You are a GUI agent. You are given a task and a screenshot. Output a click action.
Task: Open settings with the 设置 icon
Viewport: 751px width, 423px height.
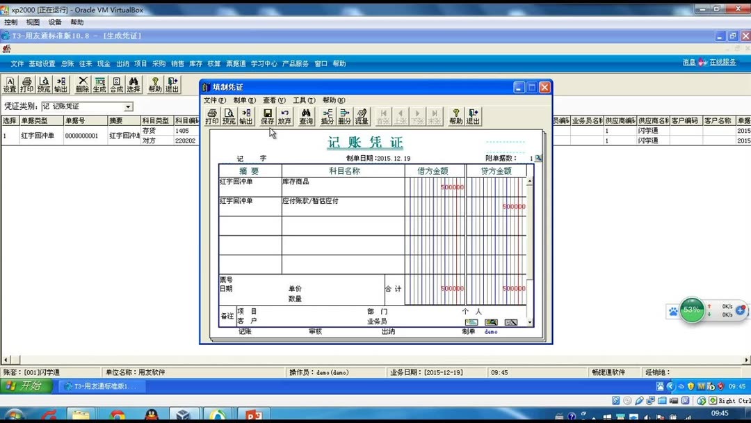(x=10, y=83)
